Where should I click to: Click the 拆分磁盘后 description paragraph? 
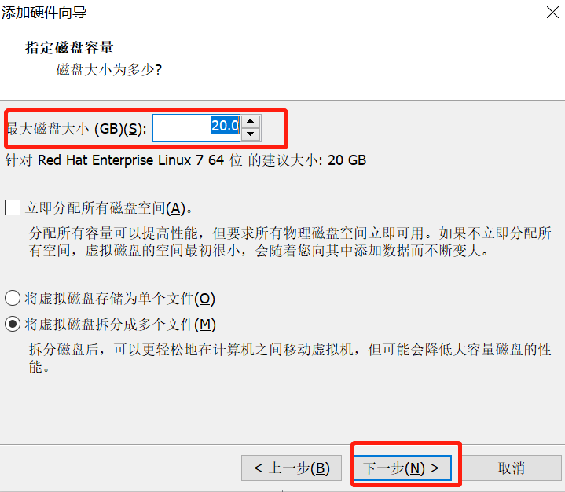(290, 358)
